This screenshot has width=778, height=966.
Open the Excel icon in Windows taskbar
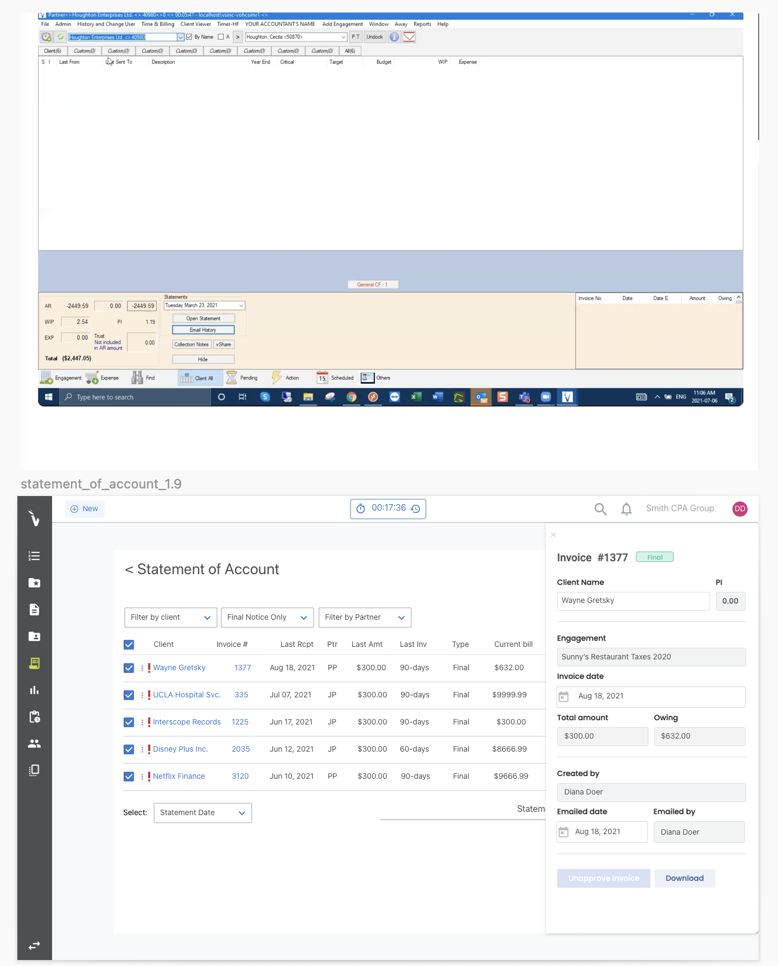point(416,397)
